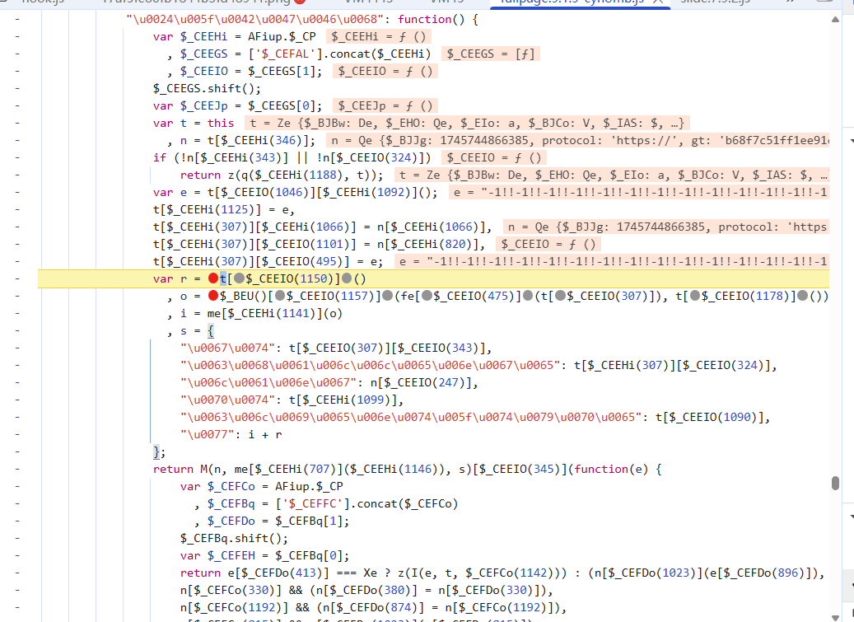The image size is (854, 622).
Task: Toggle the red breakpoint marker before $_BEU()
Action: [x=213, y=297]
